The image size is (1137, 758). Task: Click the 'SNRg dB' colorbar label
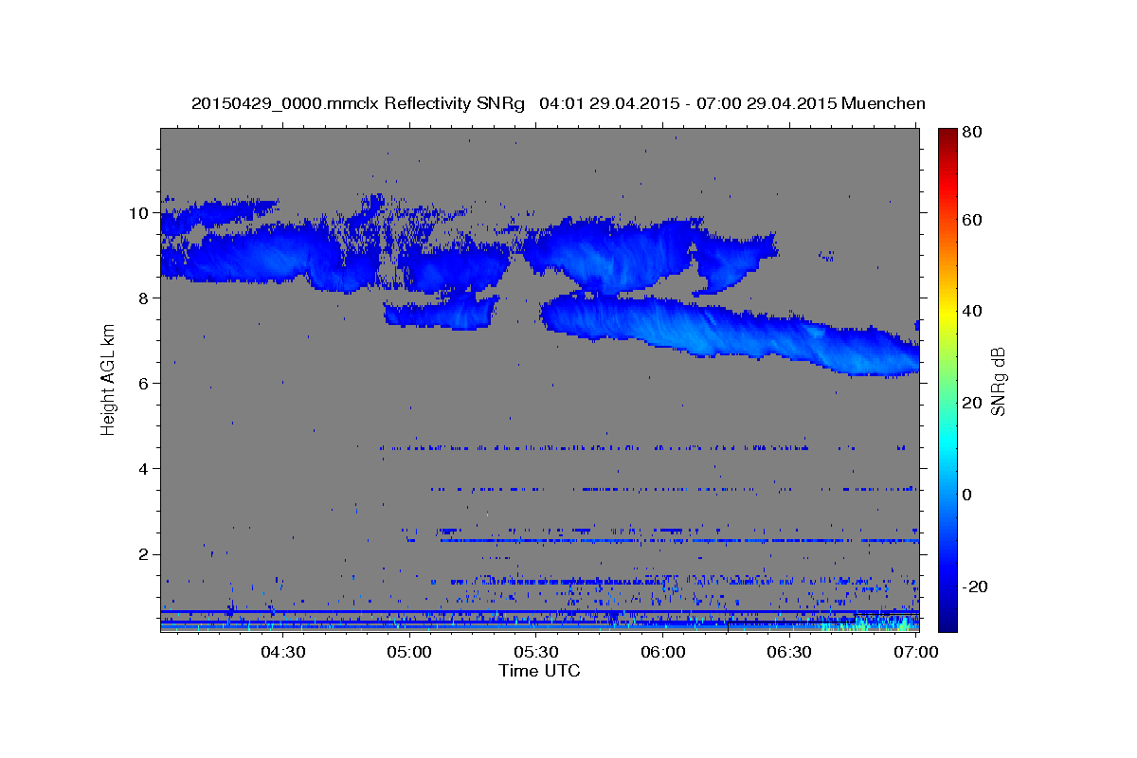(x=997, y=382)
